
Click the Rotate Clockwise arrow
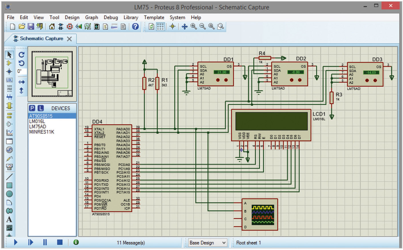pyautogui.click(x=21, y=54)
